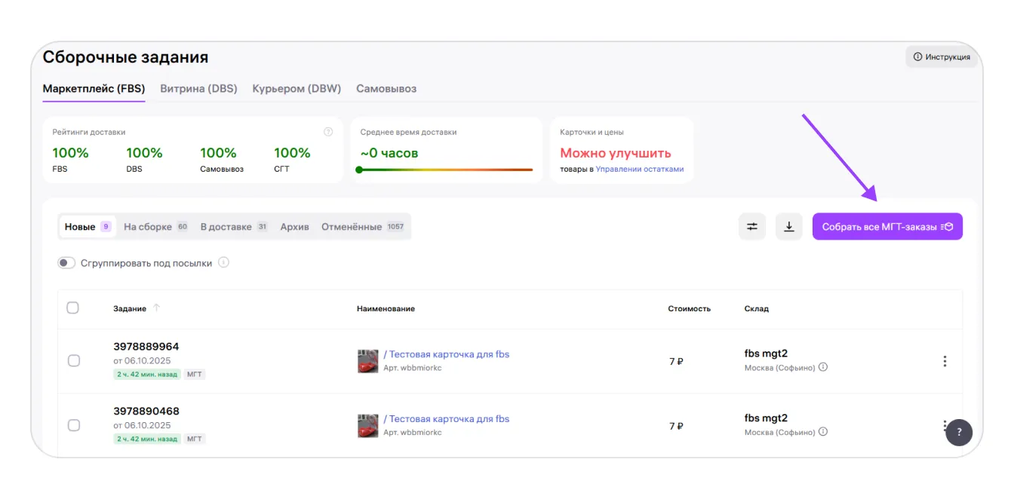Click info icon by first Москва (Софьино)

[x=823, y=367]
